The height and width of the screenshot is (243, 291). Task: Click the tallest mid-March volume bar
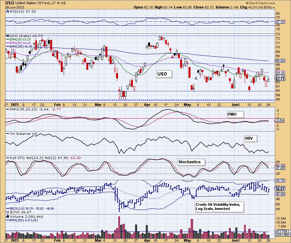pyautogui.click(x=119, y=227)
